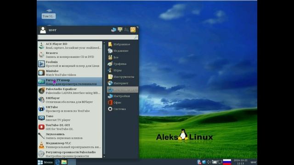294x165 pixels.
Task: Select the Избранное category
Action: click(123, 44)
